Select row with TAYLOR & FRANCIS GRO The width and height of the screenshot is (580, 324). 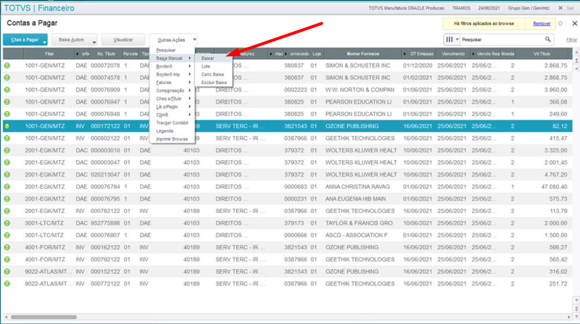pyautogui.click(x=288, y=223)
